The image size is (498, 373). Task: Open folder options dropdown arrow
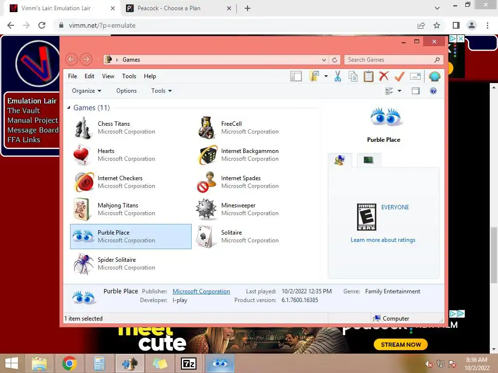point(326,76)
